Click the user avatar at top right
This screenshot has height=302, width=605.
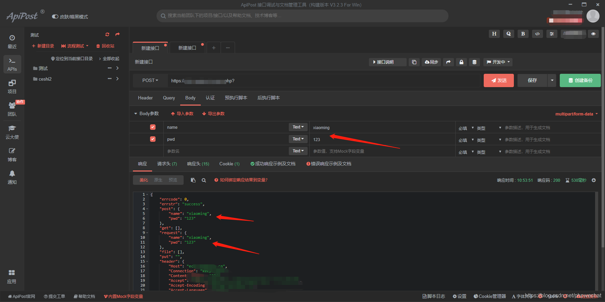(x=593, y=16)
